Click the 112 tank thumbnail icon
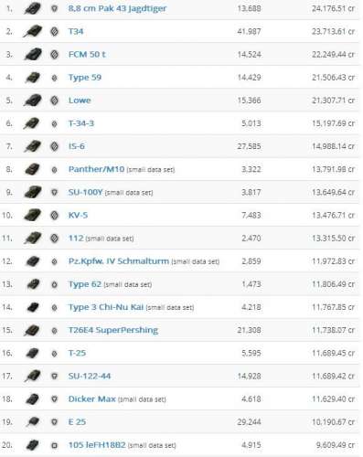Viewport: 363px width, 457px height. 32,238
